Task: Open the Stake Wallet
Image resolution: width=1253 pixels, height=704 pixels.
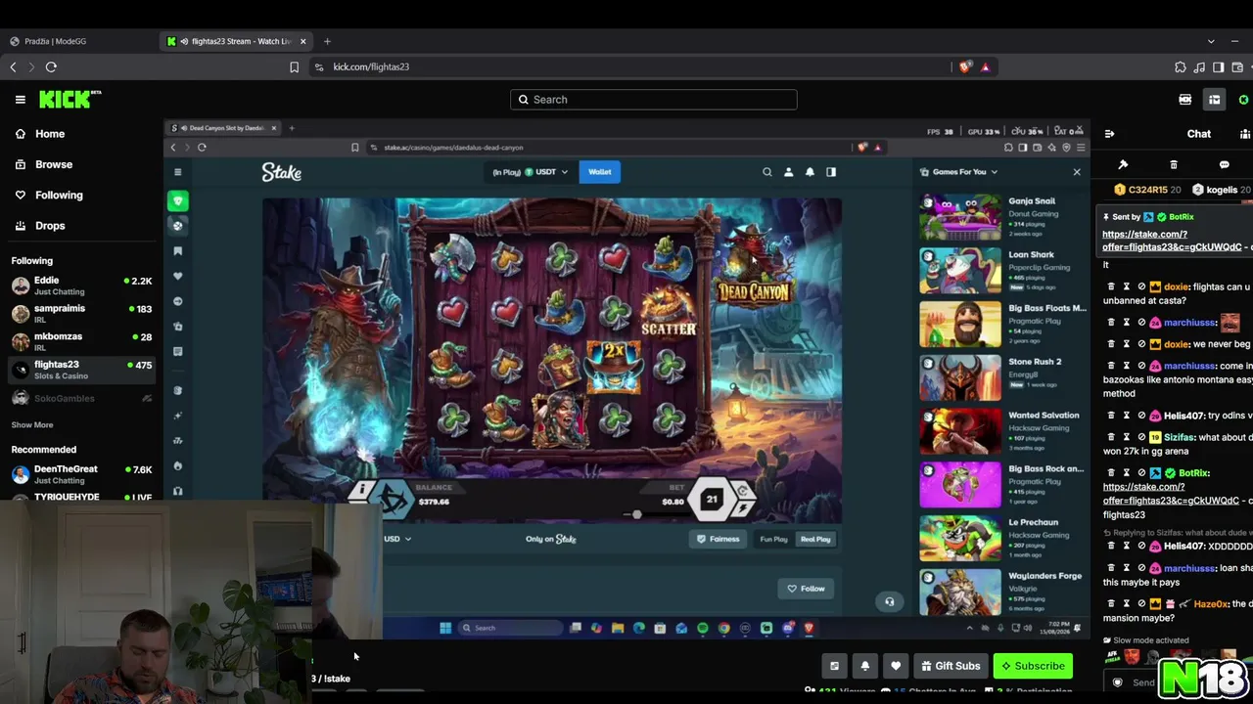Action: point(600,172)
